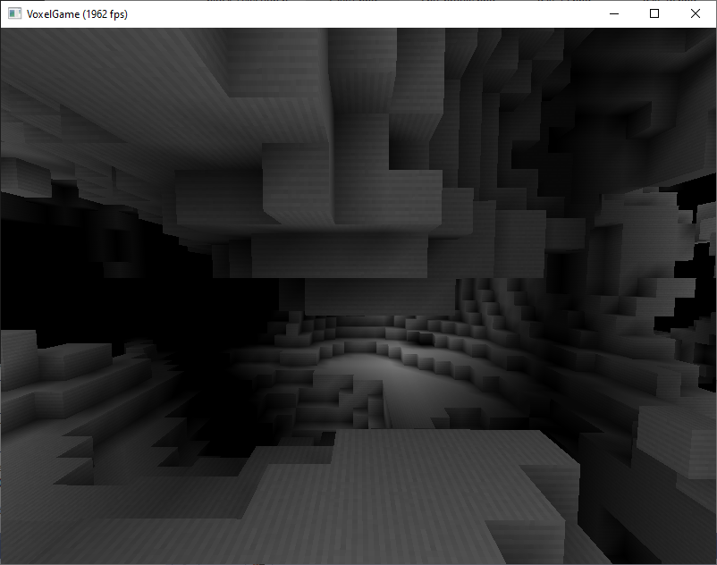Click the VoxelGame window icon in title bar
The image size is (717, 565).
[x=14, y=13]
